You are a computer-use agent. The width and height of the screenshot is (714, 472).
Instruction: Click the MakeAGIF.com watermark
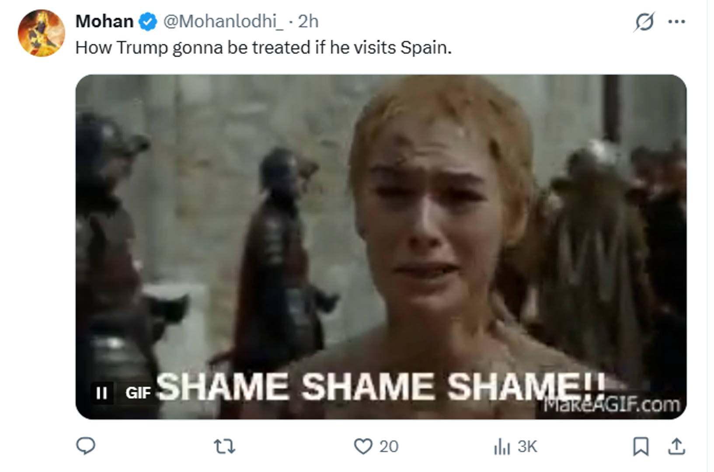pyautogui.click(x=612, y=404)
